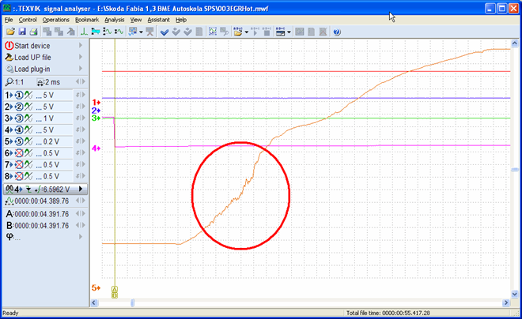522x319 pixels.
Task: Click the red channel 1 level marker
Action: [x=96, y=102]
